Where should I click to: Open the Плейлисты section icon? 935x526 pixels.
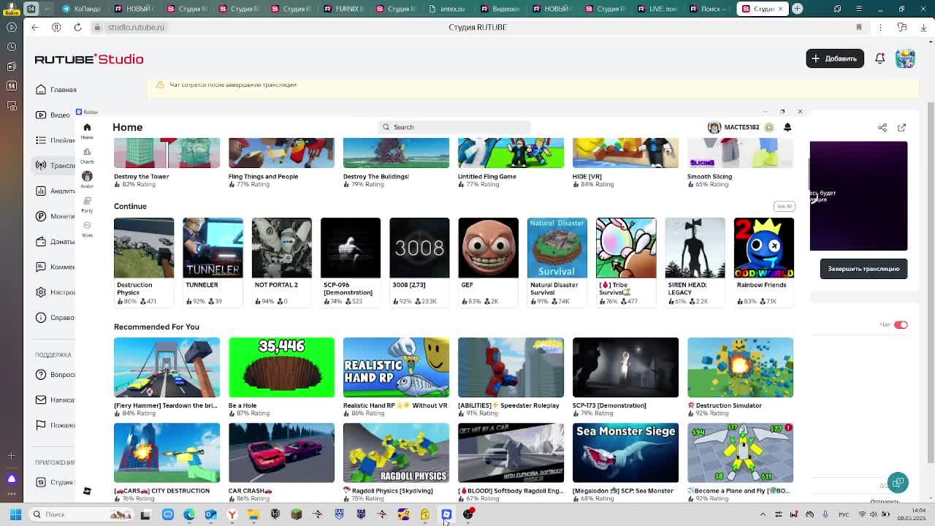coord(41,140)
